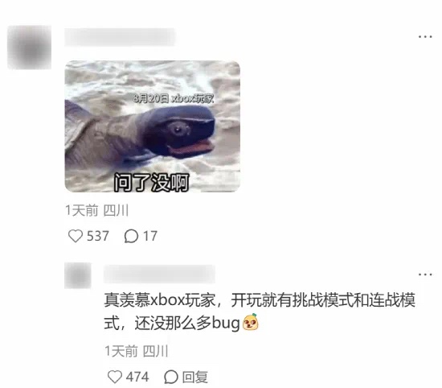The width and height of the screenshot is (442, 388).
Task: View the turtle meme image 问了没啊
Action: coord(153,126)
